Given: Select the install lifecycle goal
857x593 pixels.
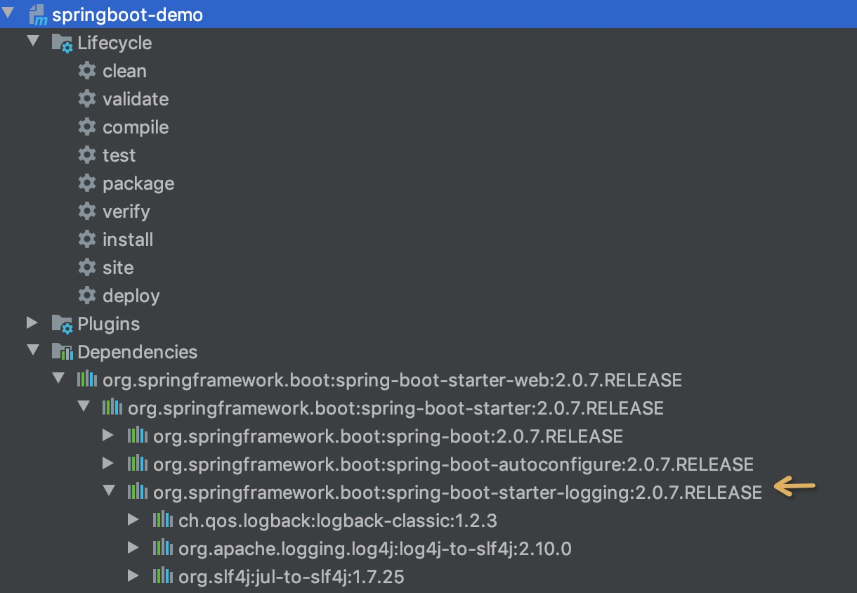Looking at the screenshot, I should 127,240.
